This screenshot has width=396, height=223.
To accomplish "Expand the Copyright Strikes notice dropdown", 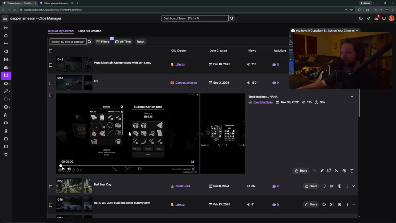I will point(357,31).
